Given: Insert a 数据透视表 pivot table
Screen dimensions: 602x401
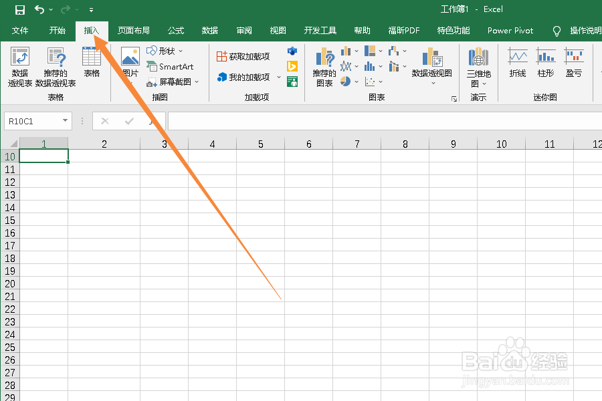Looking at the screenshot, I should tap(20, 67).
